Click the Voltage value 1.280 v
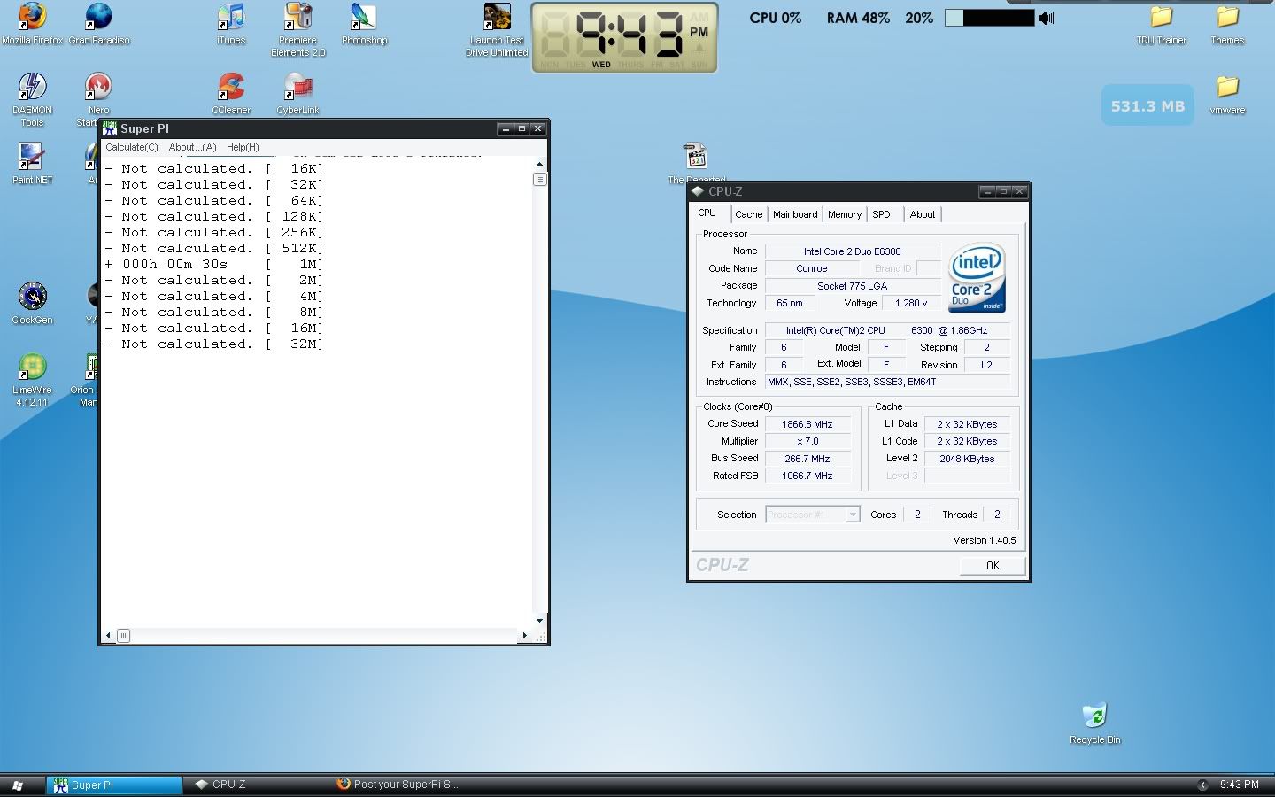This screenshot has height=797, width=1275. (x=911, y=303)
